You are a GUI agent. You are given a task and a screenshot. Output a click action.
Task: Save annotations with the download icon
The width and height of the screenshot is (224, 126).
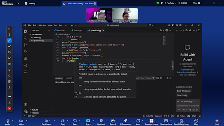click(x=9, y=87)
